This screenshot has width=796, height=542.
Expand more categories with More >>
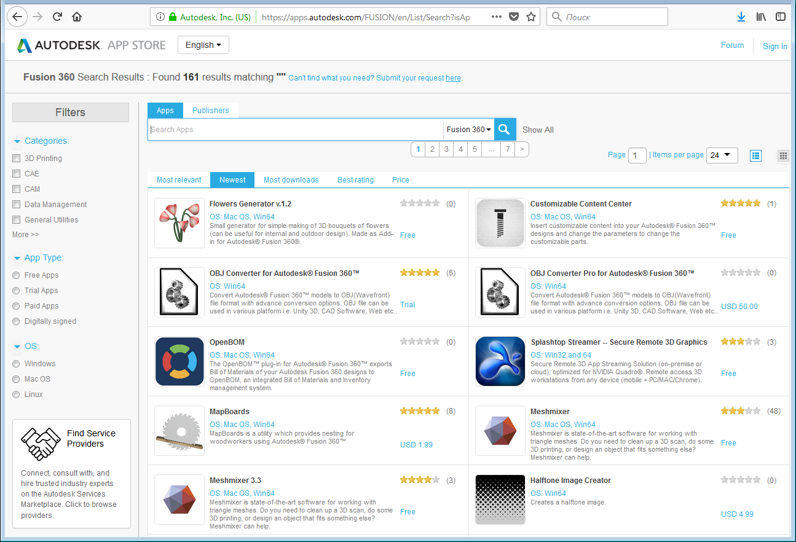tap(26, 235)
